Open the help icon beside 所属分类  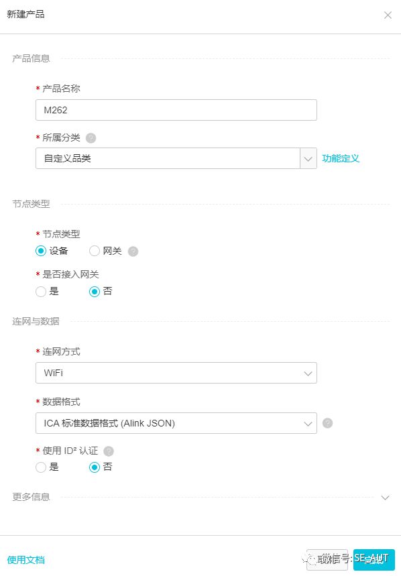click(91, 137)
